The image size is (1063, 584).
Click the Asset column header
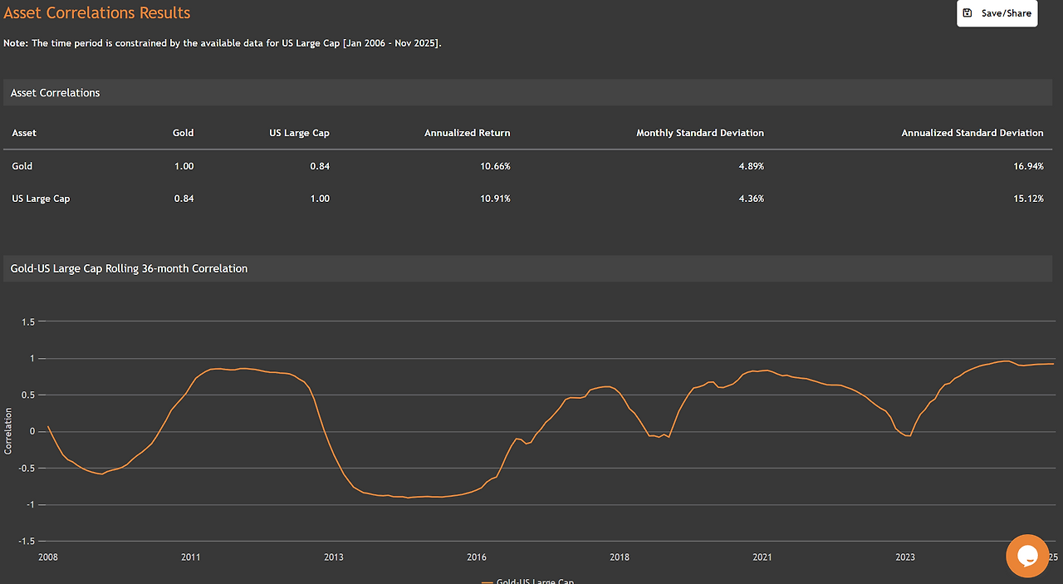click(x=24, y=133)
